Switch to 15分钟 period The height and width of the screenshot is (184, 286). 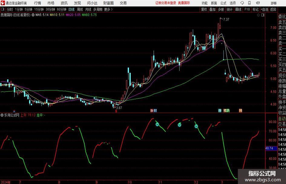click(39, 9)
